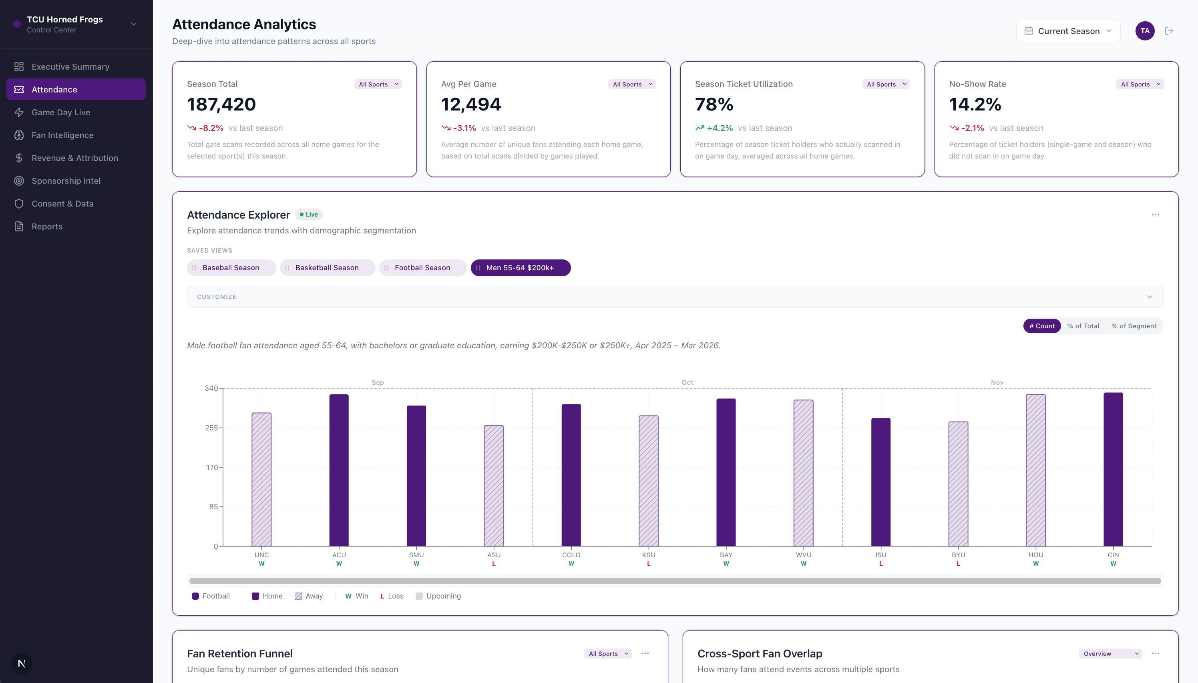Select the Men 55-64 $200k+ saved view

[x=521, y=268]
